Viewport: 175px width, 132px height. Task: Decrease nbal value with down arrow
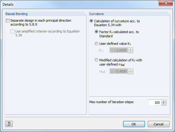click(130, 72)
